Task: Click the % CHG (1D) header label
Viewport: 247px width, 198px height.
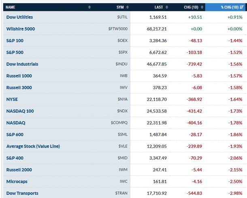Action: click(x=230, y=7)
